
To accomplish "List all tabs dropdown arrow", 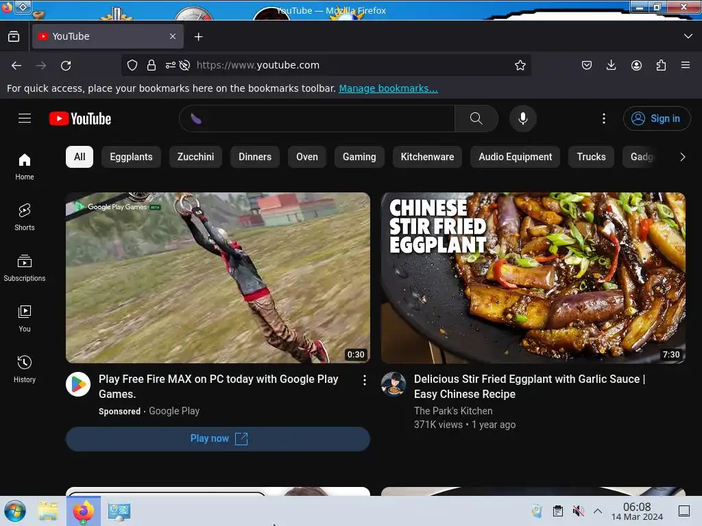I will point(688,36).
